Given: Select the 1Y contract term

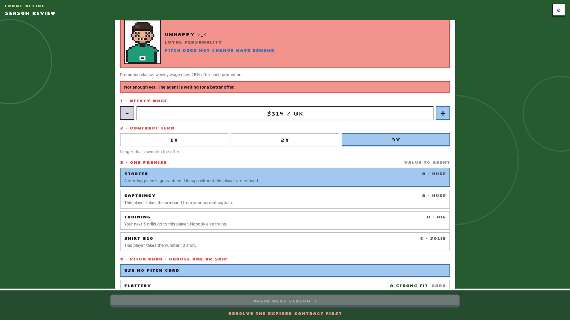Looking at the screenshot, I should pos(174,140).
